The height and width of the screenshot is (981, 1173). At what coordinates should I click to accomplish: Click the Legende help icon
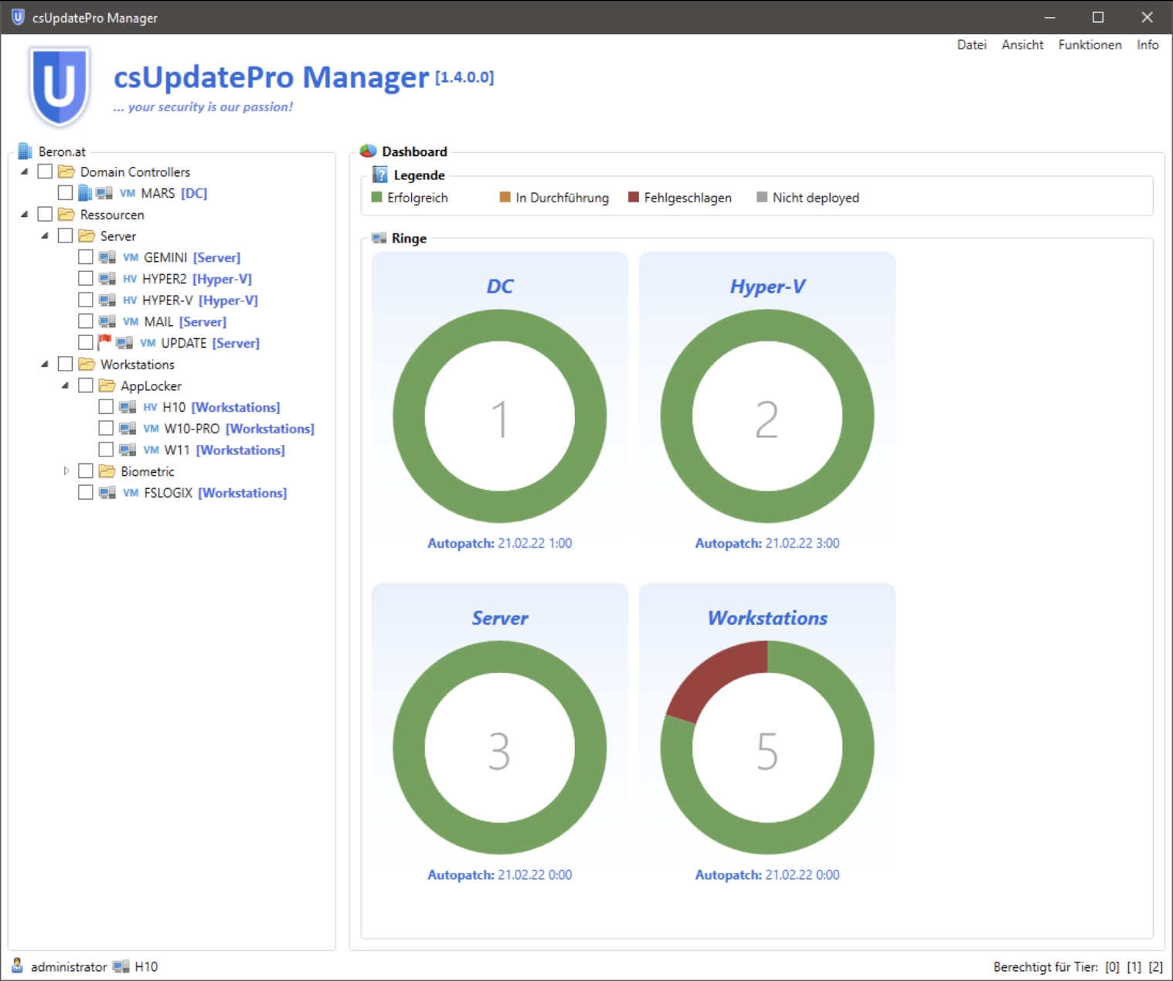pos(380,175)
